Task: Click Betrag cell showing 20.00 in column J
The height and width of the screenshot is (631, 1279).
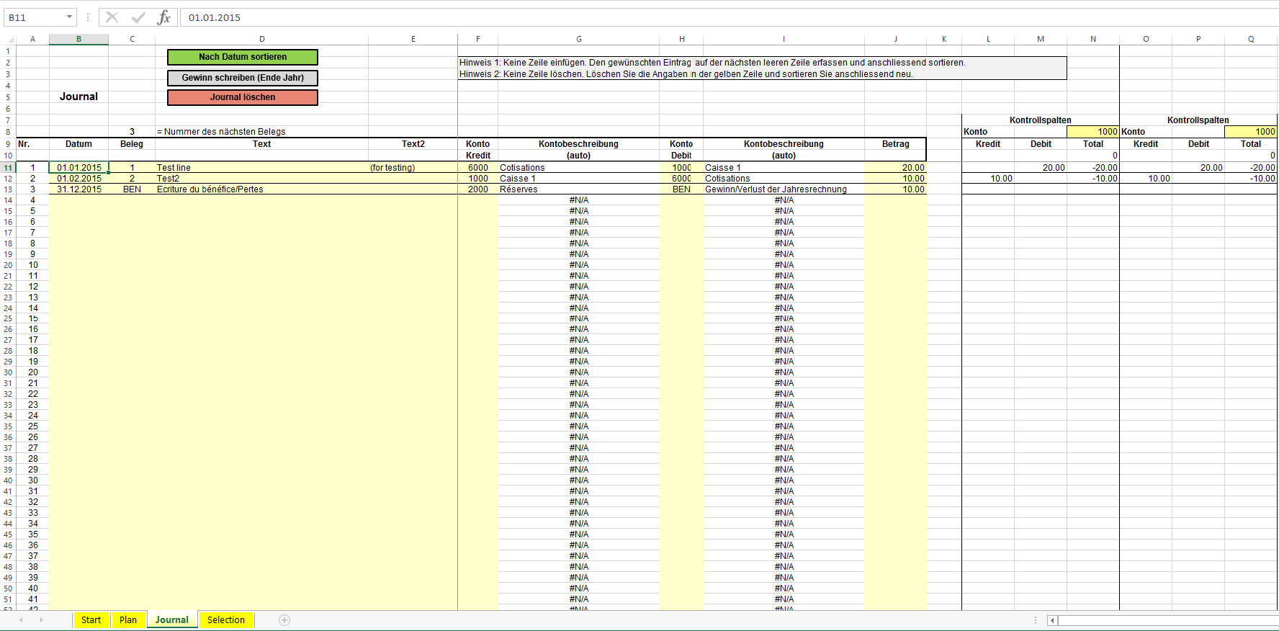Action: (895, 168)
